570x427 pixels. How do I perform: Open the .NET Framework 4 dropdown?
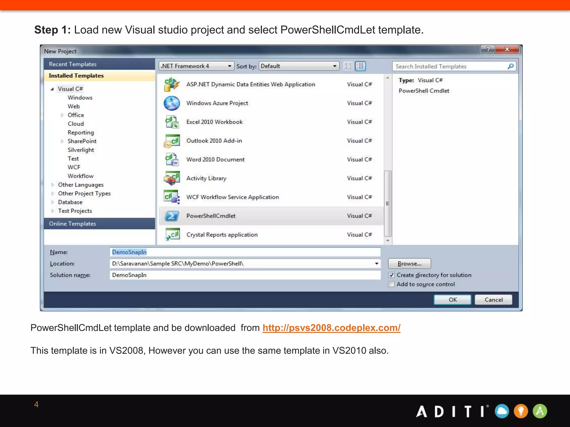tap(196, 66)
